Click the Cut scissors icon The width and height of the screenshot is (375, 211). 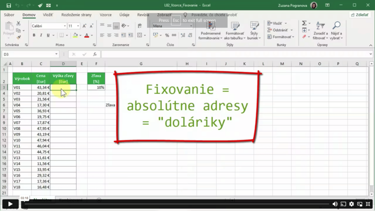coord(18,24)
